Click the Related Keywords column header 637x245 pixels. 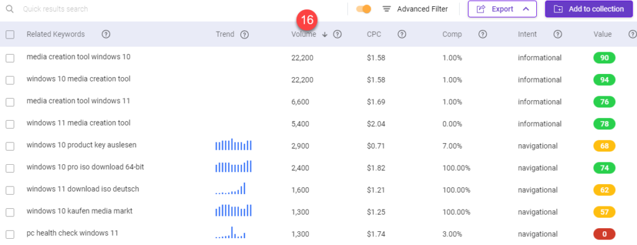pos(55,35)
